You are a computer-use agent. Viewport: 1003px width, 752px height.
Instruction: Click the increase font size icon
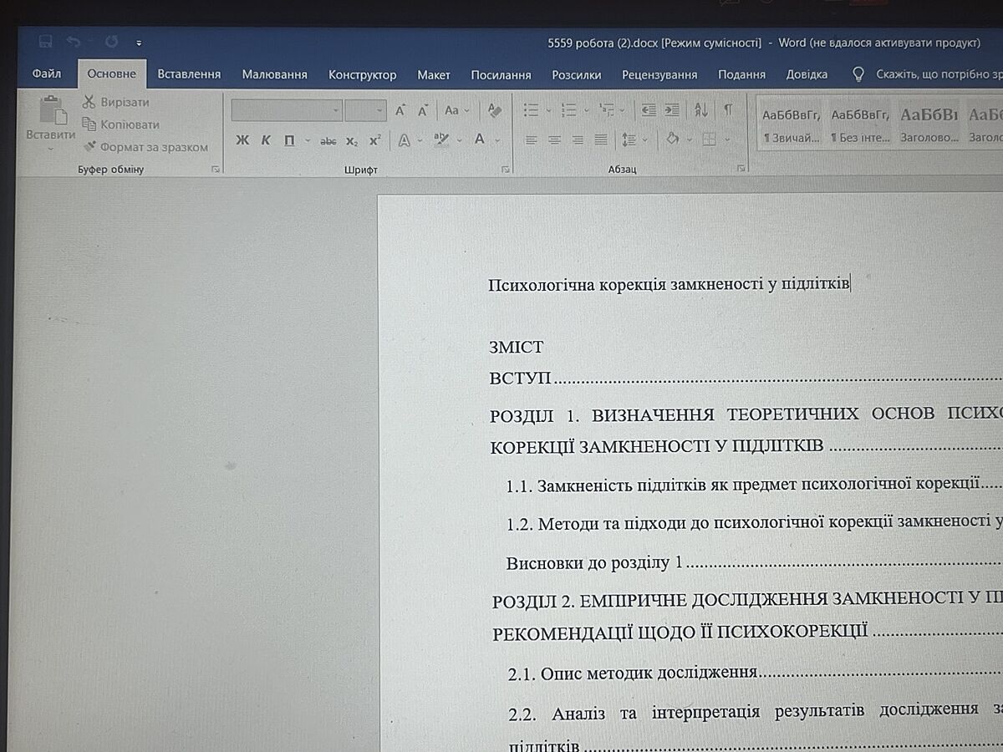coord(401,110)
